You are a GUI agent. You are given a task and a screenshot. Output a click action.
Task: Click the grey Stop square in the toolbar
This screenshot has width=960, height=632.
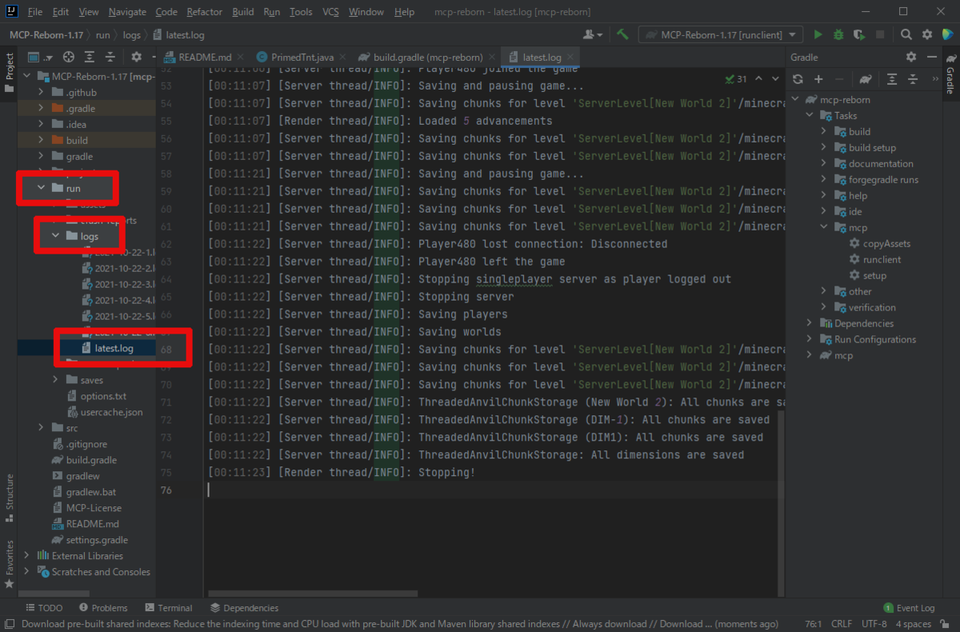880,34
